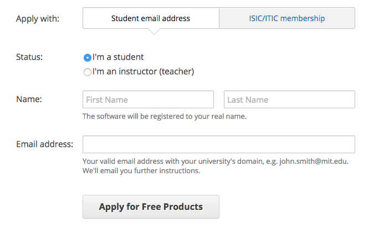Click into the Email address input box
The height and width of the screenshot is (231, 384).
pos(218,144)
